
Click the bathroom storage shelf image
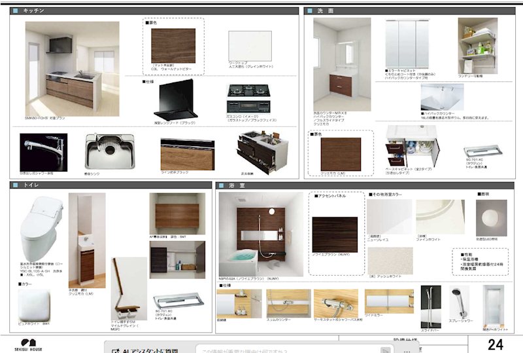pyautogui.click(x=239, y=303)
